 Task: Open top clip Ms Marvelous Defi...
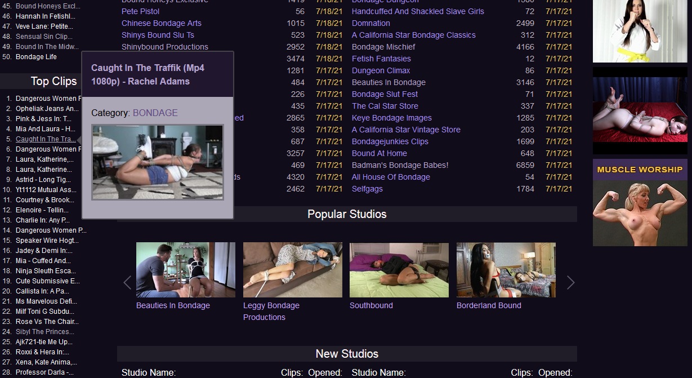(x=46, y=301)
